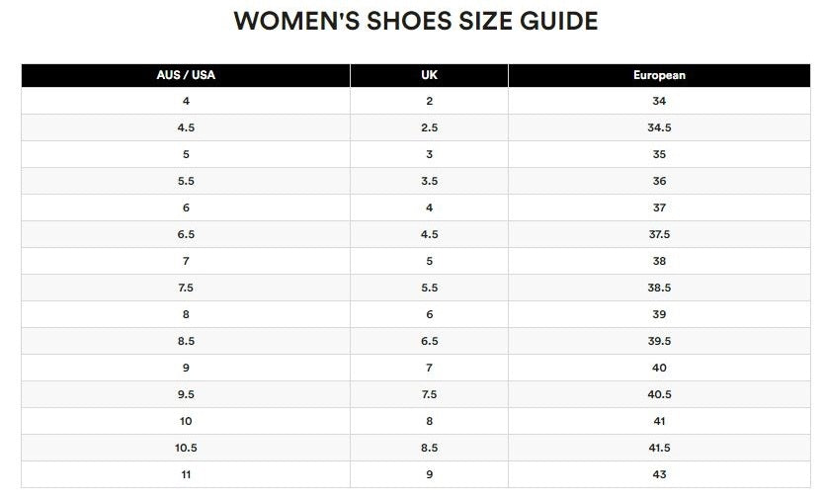
Task: Click European size 36 cell
Action: coord(659,182)
